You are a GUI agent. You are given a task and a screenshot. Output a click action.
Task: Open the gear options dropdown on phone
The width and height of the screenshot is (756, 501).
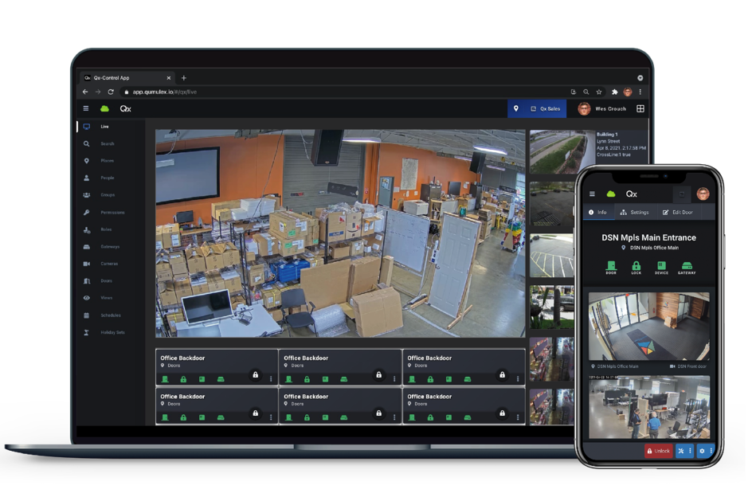coord(706,451)
